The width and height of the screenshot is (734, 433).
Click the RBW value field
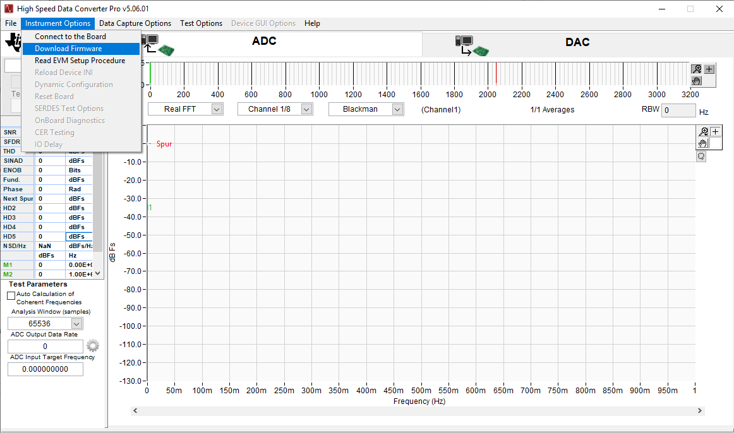coord(678,110)
